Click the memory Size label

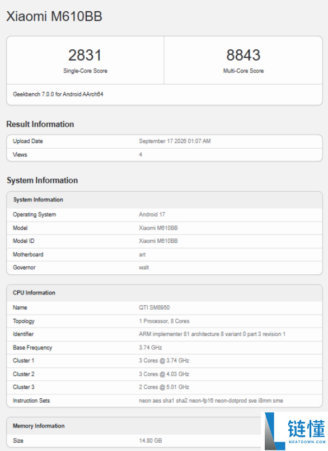click(18, 441)
